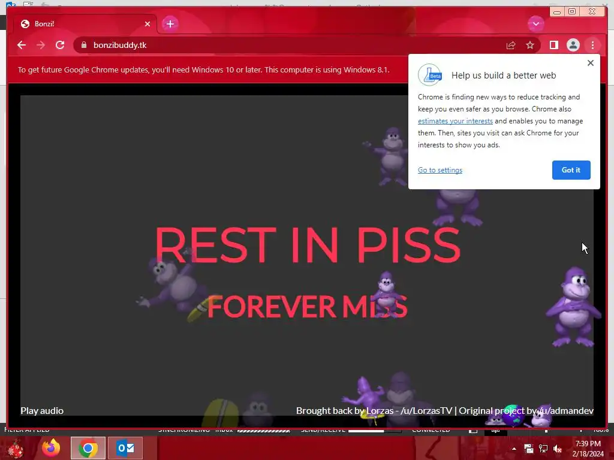Image resolution: width=614 pixels, height=460 pixels.
Task: Open Firefox from the taskbar
Action: [x=52, y=448]
